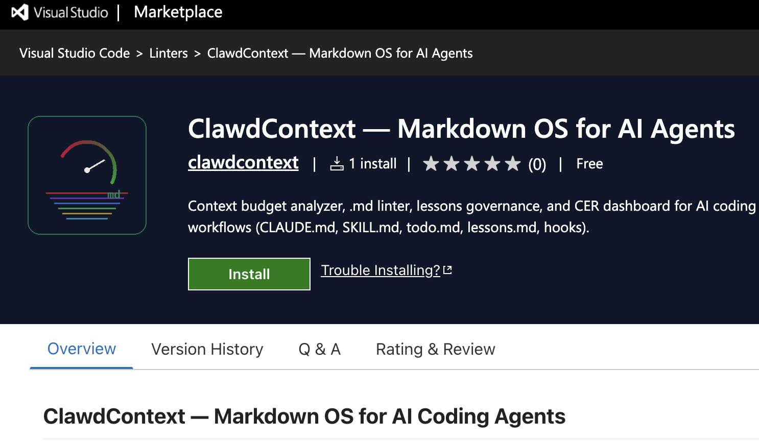Open the Linters category breadcrumb

(169, 53)
